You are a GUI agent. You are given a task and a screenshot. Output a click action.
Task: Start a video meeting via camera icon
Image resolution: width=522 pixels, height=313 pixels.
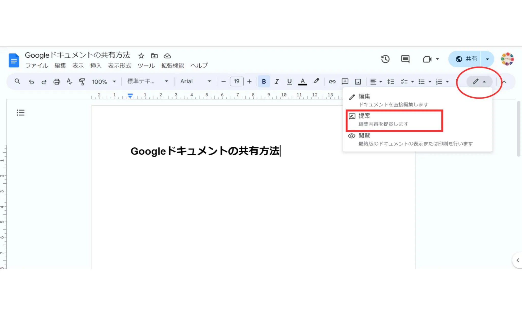pyautogui.click(x=427, y=59)
